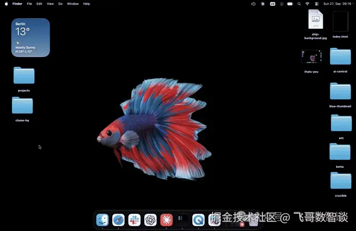Image resolution: width=356 pixels, height=231 pixels.
Task: Open the Apple menu
Action: coord(6,3)
